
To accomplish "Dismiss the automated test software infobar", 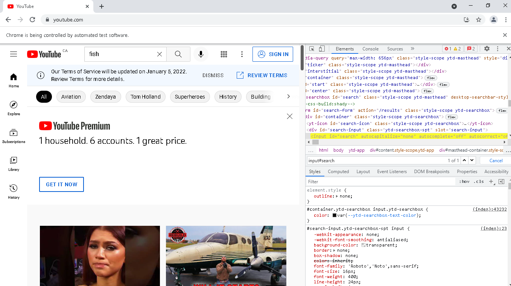I will tap(505, 35).
